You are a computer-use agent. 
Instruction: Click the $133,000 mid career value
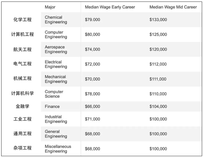[x=158, y=20]
